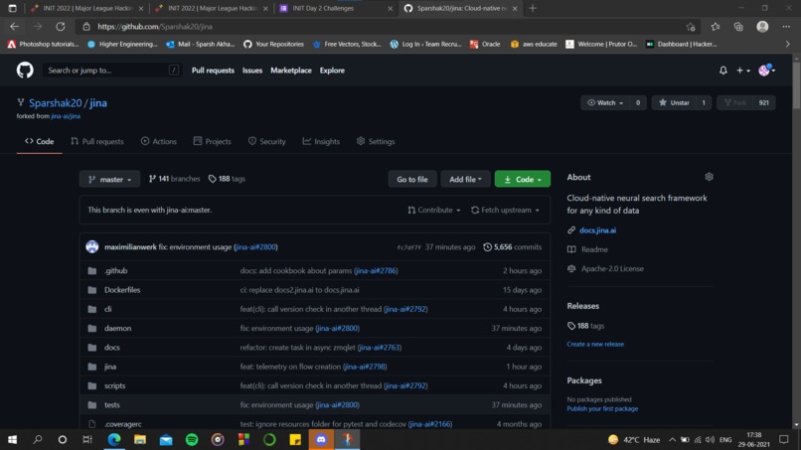This screenshot has width=801, height=450.
Task: Click the Search or jump to field
Action: pos(112,71)
